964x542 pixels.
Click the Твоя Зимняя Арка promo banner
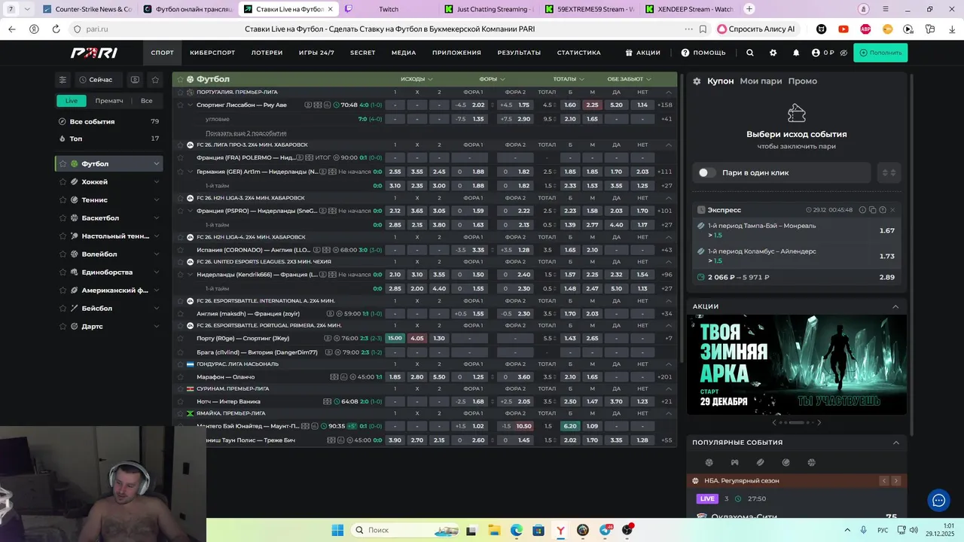797,364
